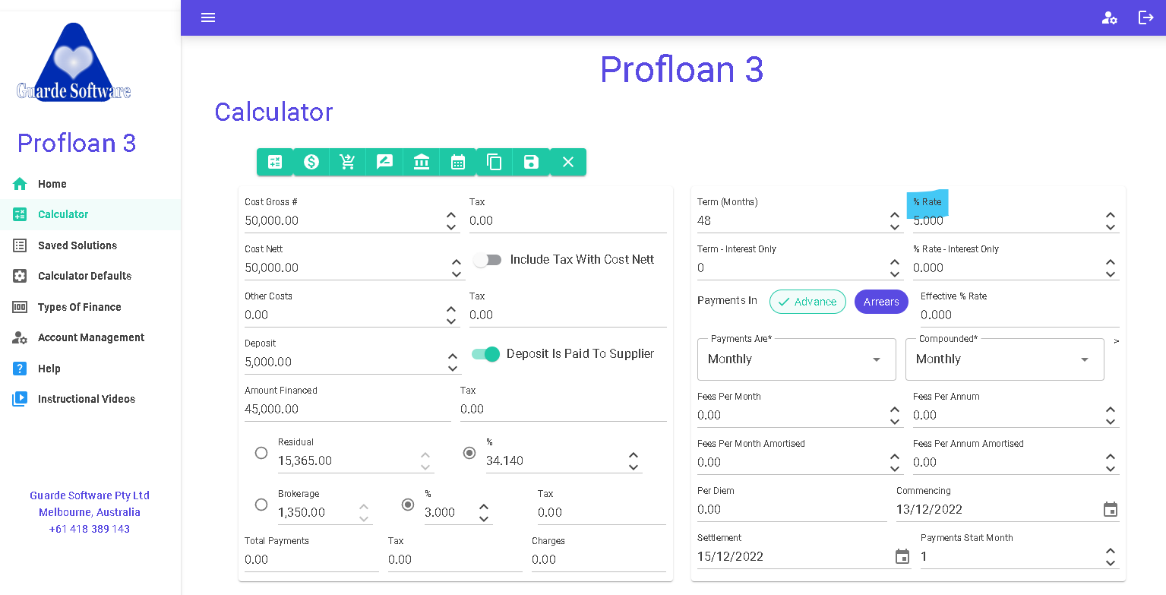This screenshot has width=1166, height=595.
Task: Open Saved Solutions in the sidebar
Action: point(90,245)
